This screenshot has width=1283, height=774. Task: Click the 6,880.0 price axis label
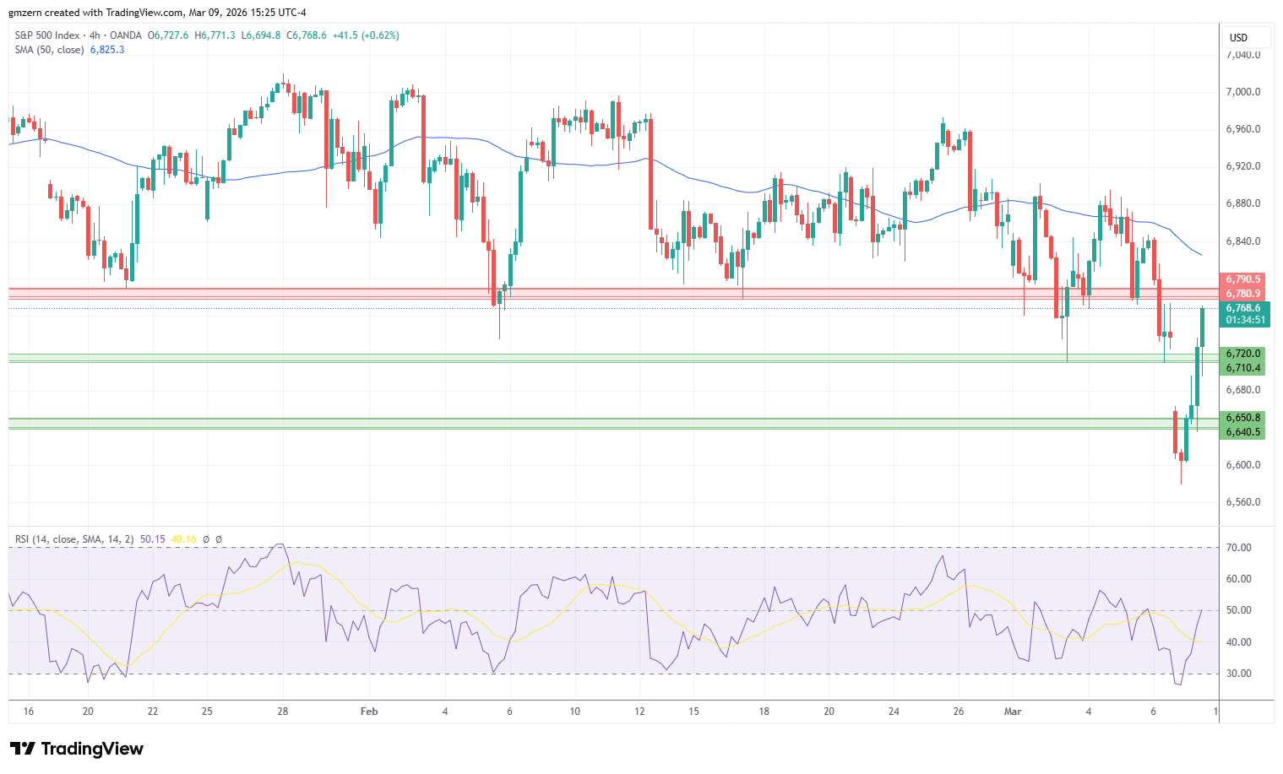tap(1243, 203)
